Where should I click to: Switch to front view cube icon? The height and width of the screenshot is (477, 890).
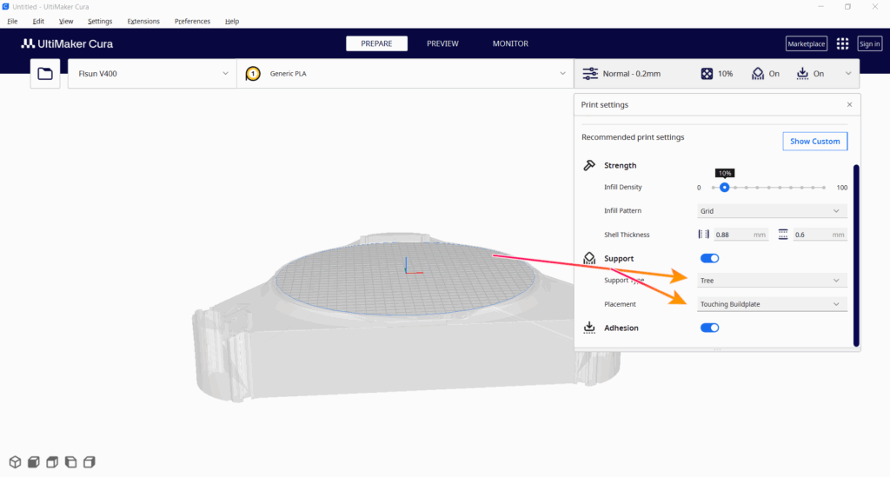tap(34, 461)
